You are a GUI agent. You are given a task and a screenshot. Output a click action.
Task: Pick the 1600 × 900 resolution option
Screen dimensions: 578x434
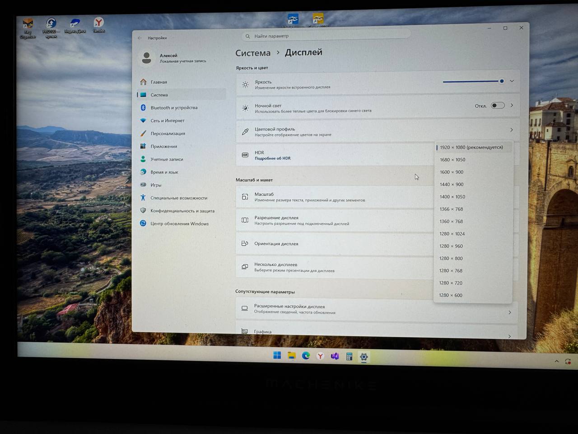pyautogui.click(x=473, y=172)
